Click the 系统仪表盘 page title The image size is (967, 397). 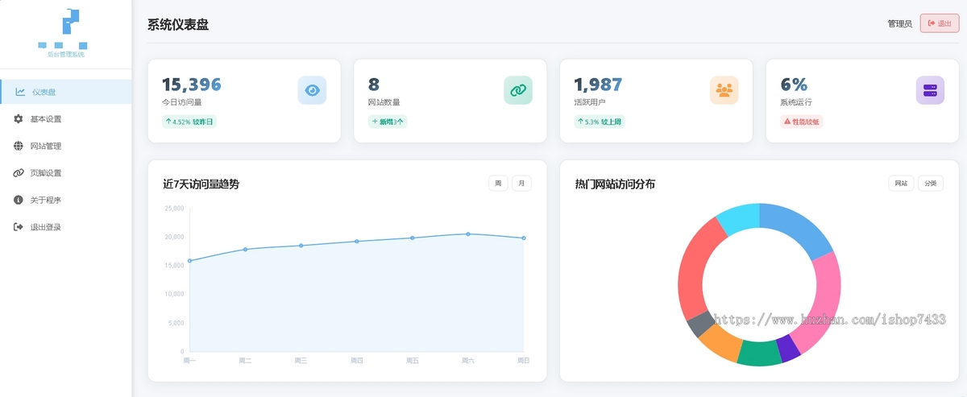[178, 24]
